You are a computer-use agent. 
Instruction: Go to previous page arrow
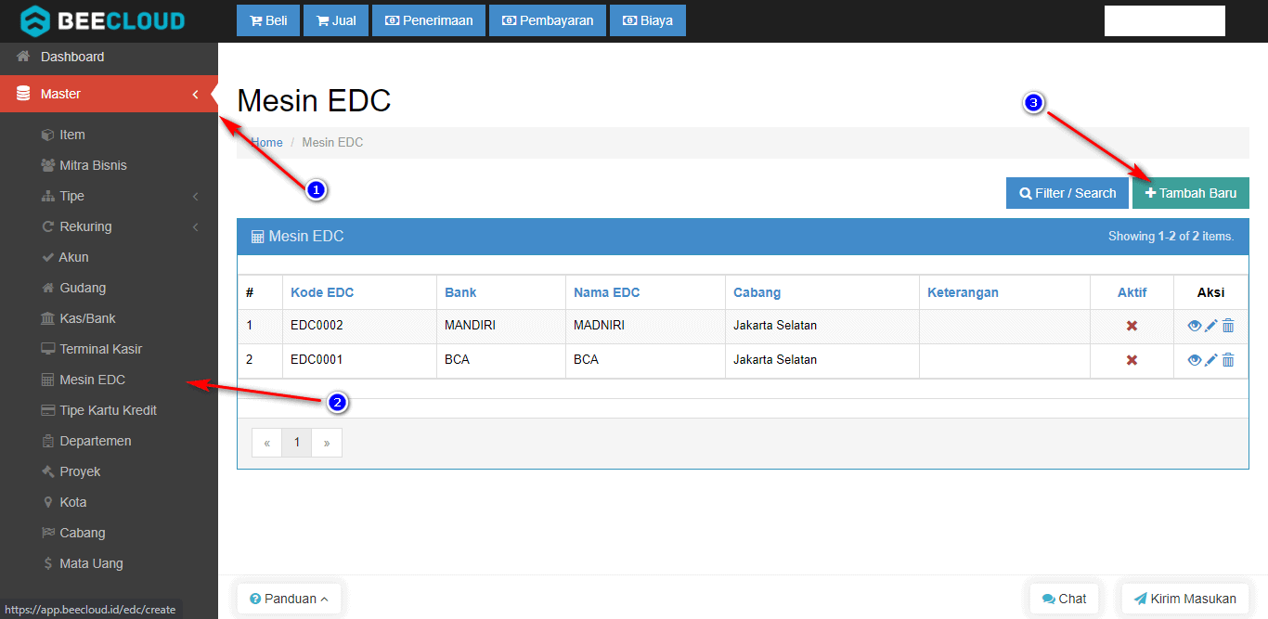pyautogui.click(x=266, y=443)
